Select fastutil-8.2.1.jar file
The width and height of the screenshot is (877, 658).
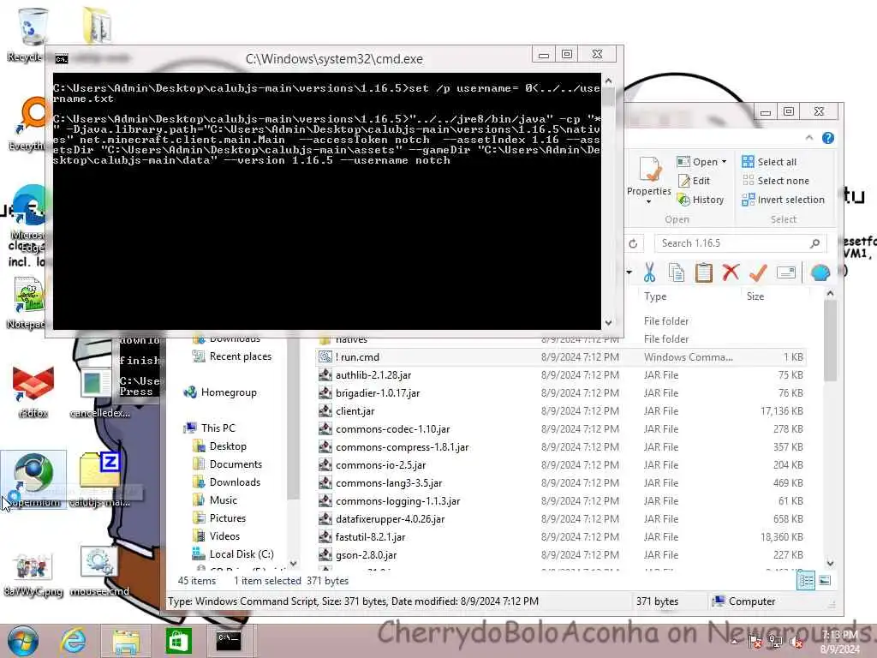click(x=561, y=536)
